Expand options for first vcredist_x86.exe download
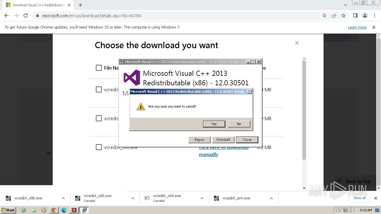Viewport: 381px width, 214px height. pos(63,198)
